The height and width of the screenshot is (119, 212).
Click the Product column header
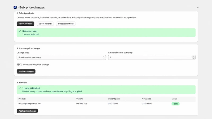(22, 99)
